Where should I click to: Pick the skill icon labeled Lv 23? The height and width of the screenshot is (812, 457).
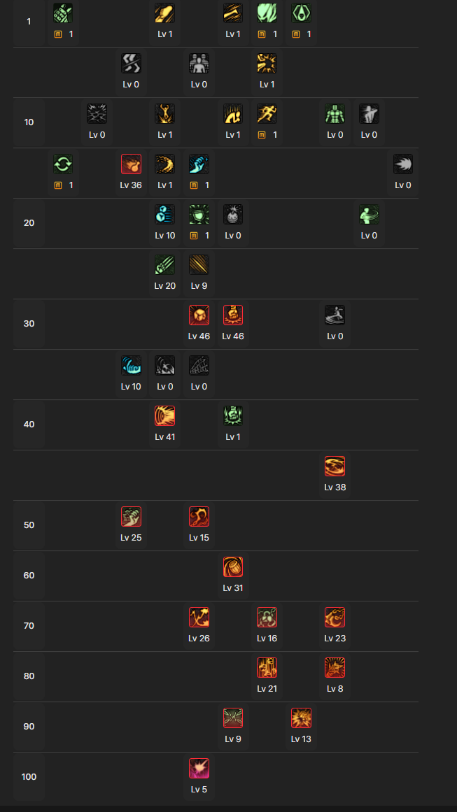[x=335, y=618]
